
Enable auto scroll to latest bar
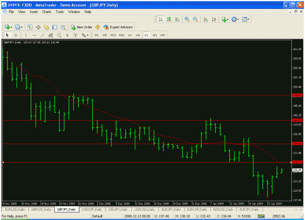[x=205, y=19]
